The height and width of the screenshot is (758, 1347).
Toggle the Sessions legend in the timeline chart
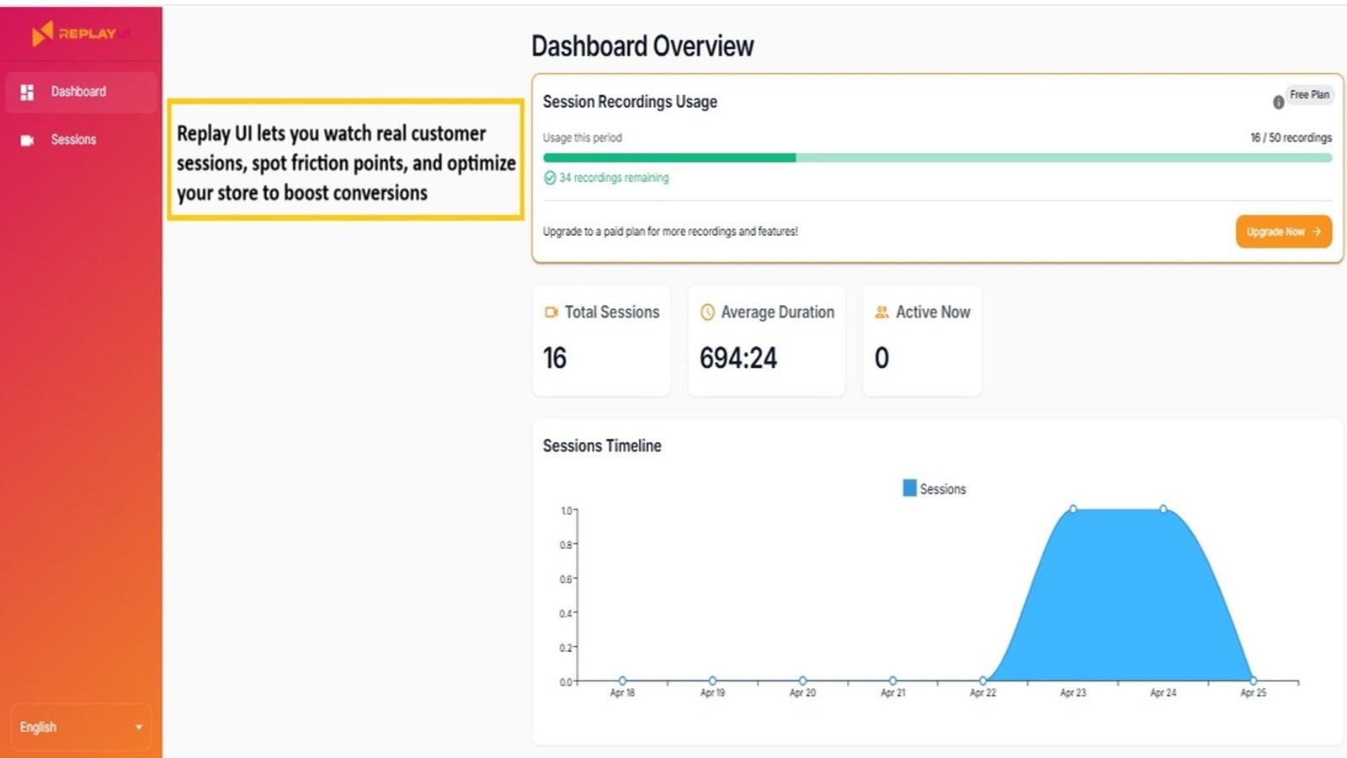coord(934,488)
